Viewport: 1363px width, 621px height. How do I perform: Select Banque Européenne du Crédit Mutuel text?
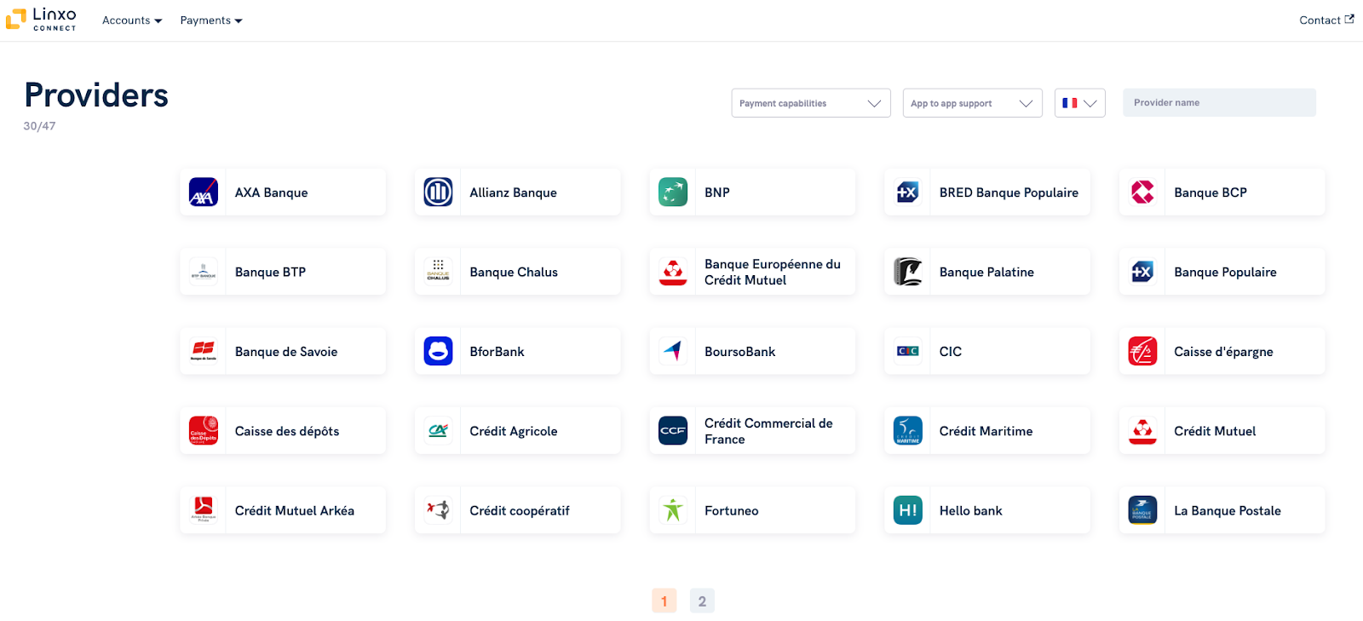(773, 272)
